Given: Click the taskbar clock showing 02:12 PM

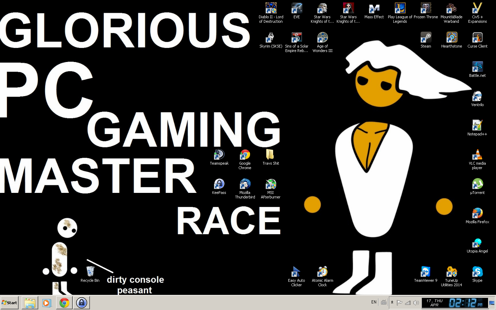Looking at the screenshot, I should pos(455,303).
